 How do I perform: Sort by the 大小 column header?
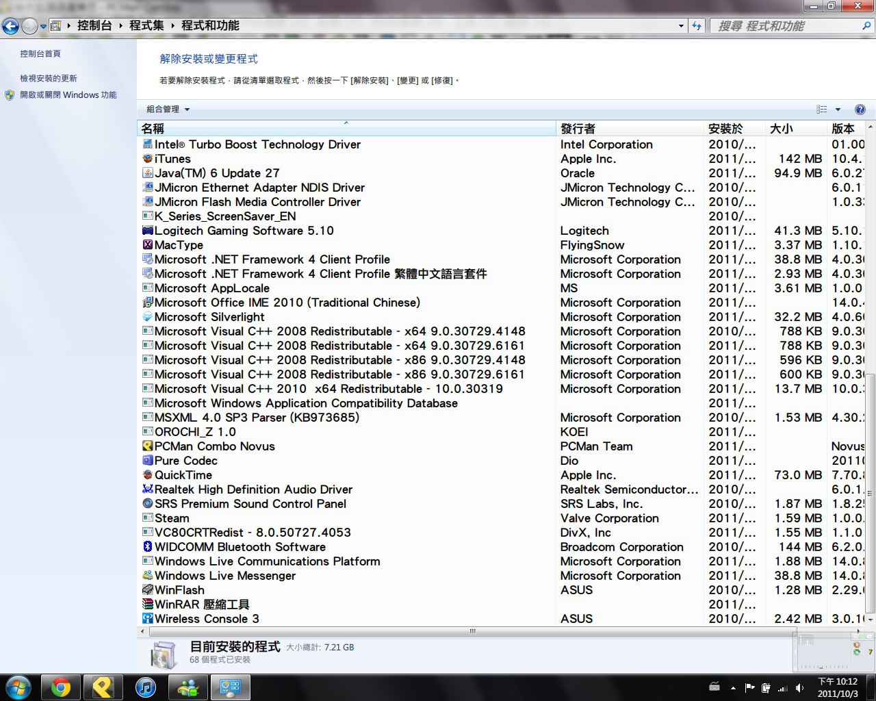tap(796, 129)
